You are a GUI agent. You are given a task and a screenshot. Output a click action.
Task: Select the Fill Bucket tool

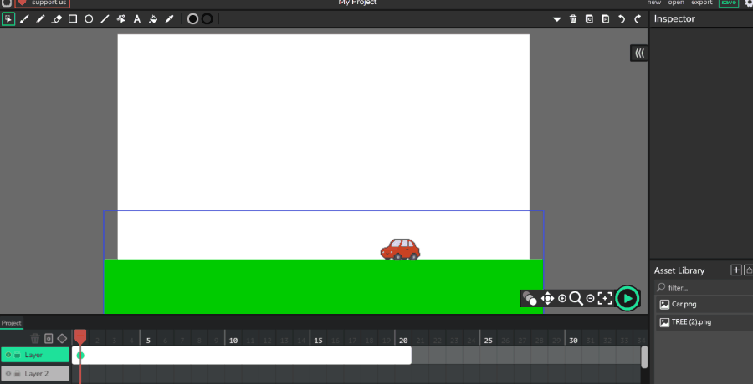(x=153, y=19)
